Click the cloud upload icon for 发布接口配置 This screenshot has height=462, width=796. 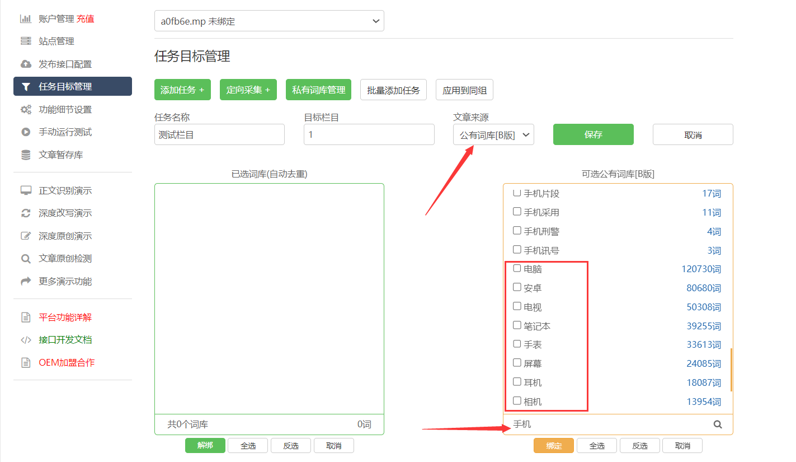point(26,64)
